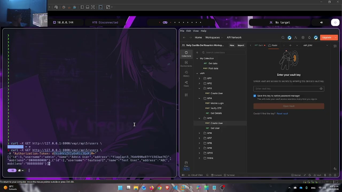Open the History sidebar panel
This screenshot has width=342, height=192.
[x=186, y=74]
